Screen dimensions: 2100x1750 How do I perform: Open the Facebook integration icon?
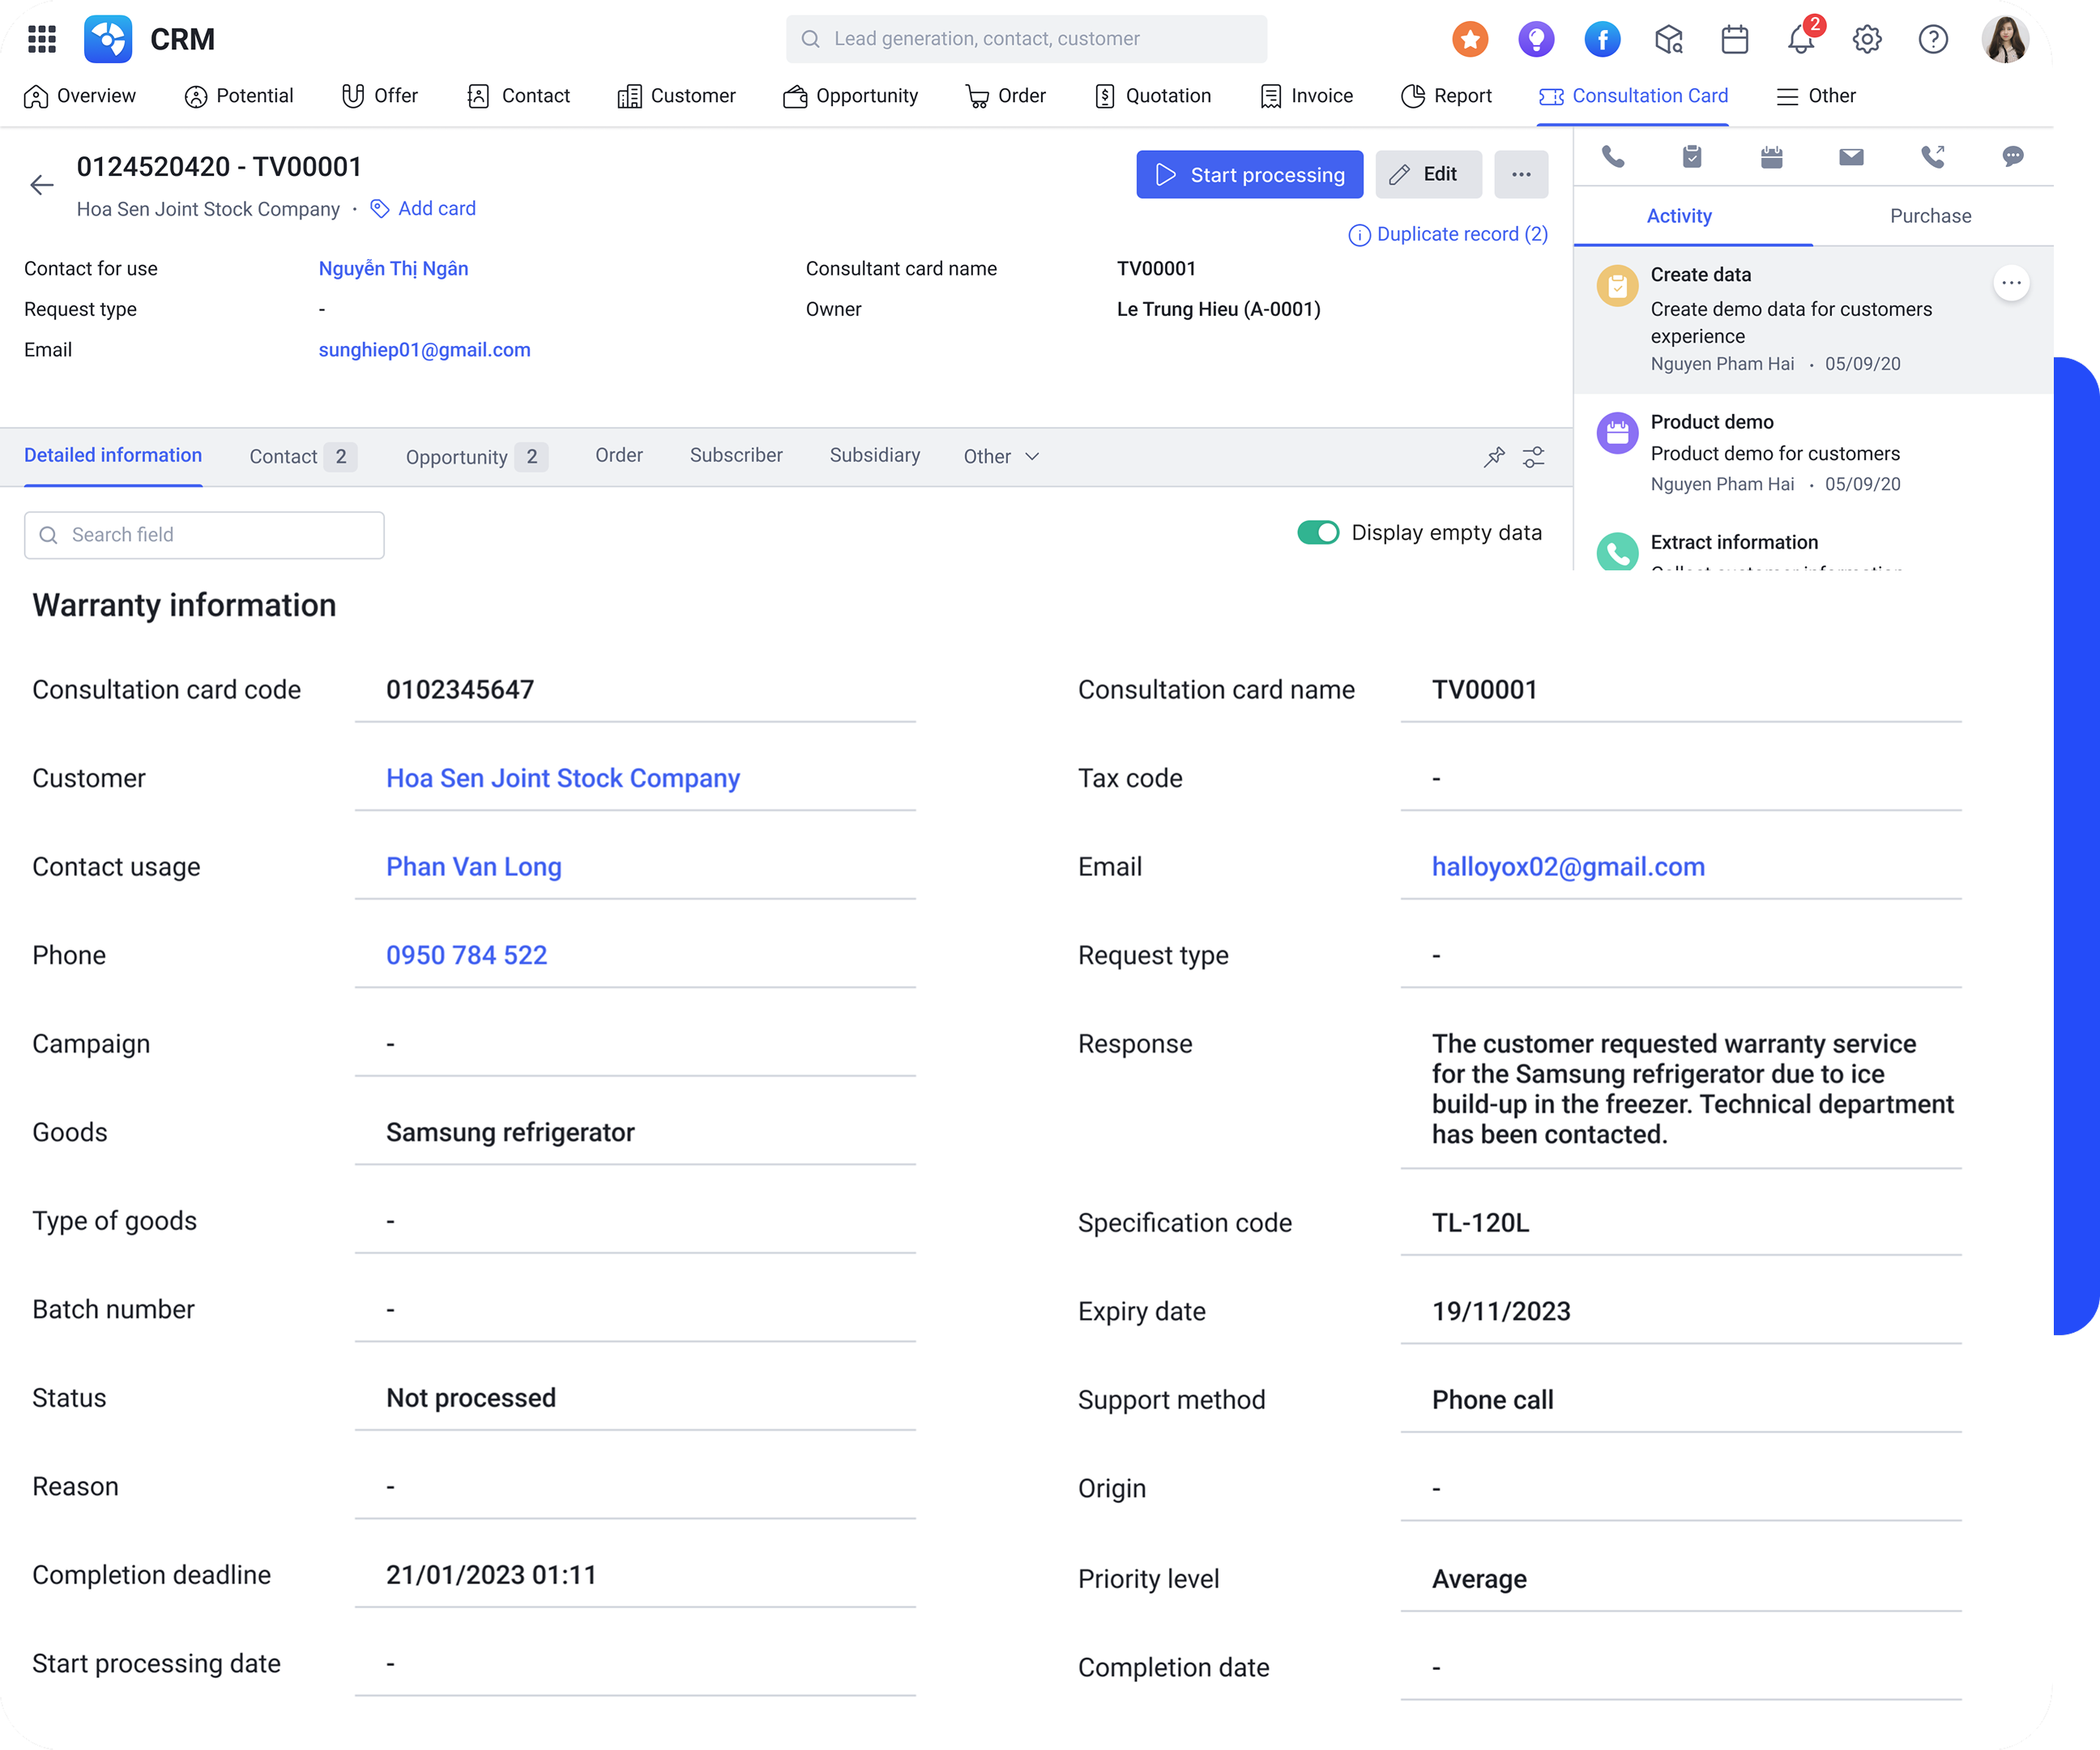tap(1602, 39)
